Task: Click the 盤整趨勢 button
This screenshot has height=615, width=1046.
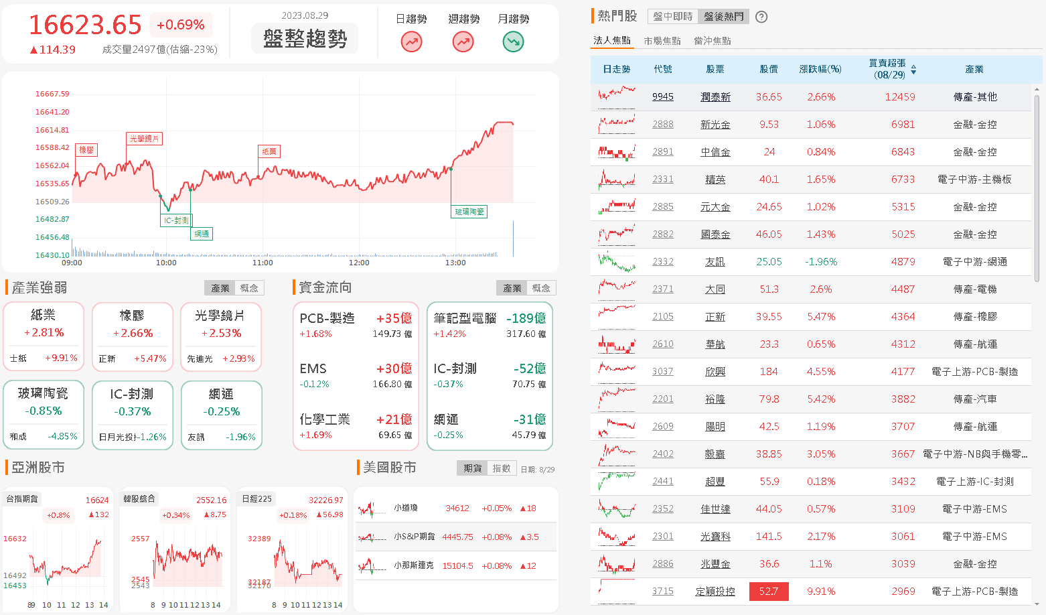Action: pos(305,38)
